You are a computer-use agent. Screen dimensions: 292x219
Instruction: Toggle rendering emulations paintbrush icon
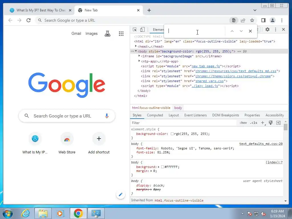271,123
